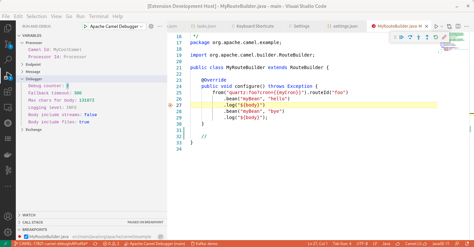Give feedback via Java thumbs-up icon

397,243
